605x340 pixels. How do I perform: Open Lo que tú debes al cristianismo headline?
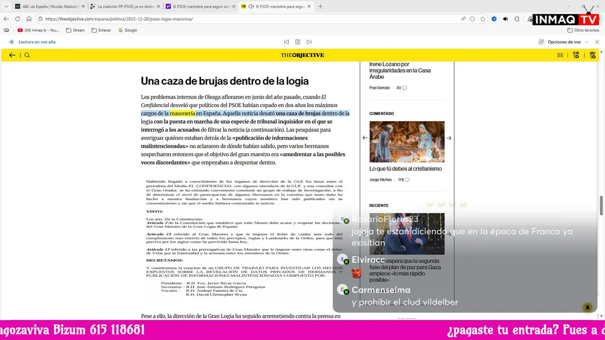tap(406, 169)
